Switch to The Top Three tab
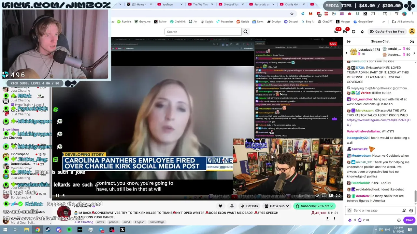417x234 pixels. tap(200, 5)
